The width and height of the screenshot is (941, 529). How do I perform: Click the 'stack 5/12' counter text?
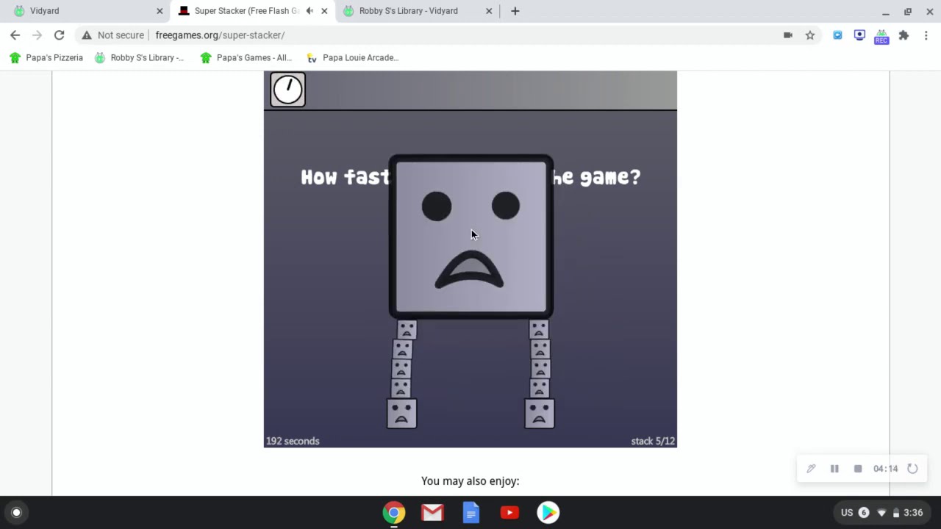[x=653, y=441]
